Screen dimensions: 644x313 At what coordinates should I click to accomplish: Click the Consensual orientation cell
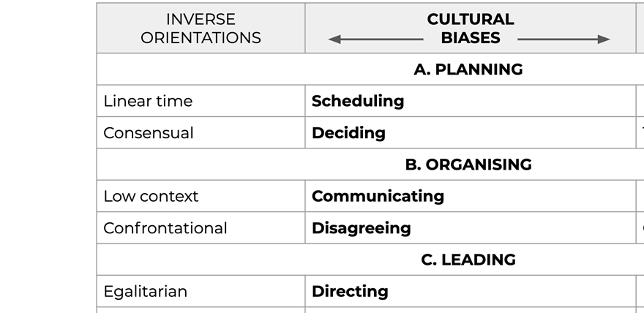pyautogui.click(x=201, y=133)
